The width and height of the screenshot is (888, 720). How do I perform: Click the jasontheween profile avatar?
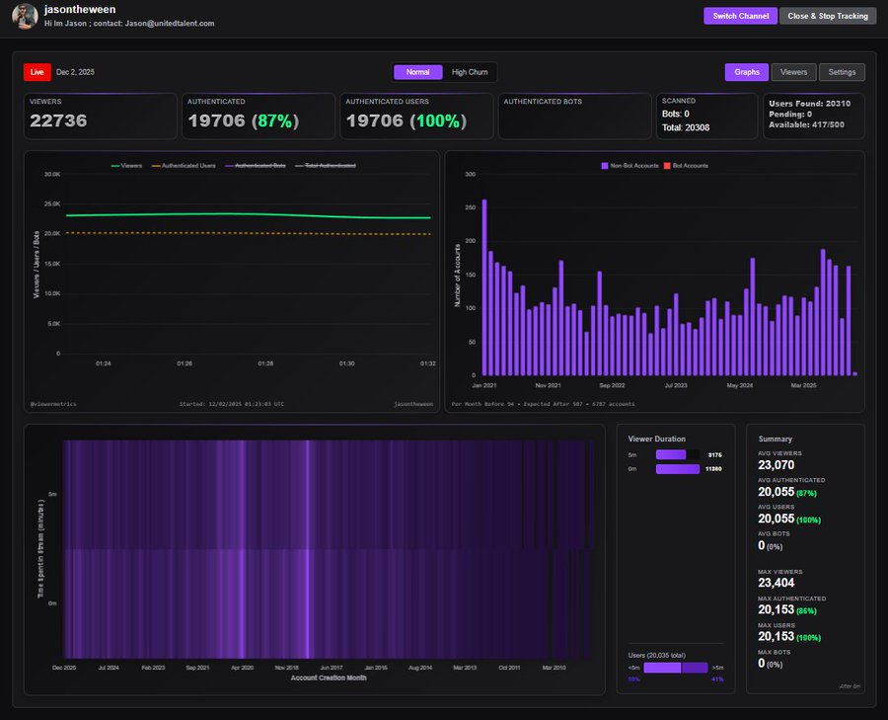coord(23,16)
